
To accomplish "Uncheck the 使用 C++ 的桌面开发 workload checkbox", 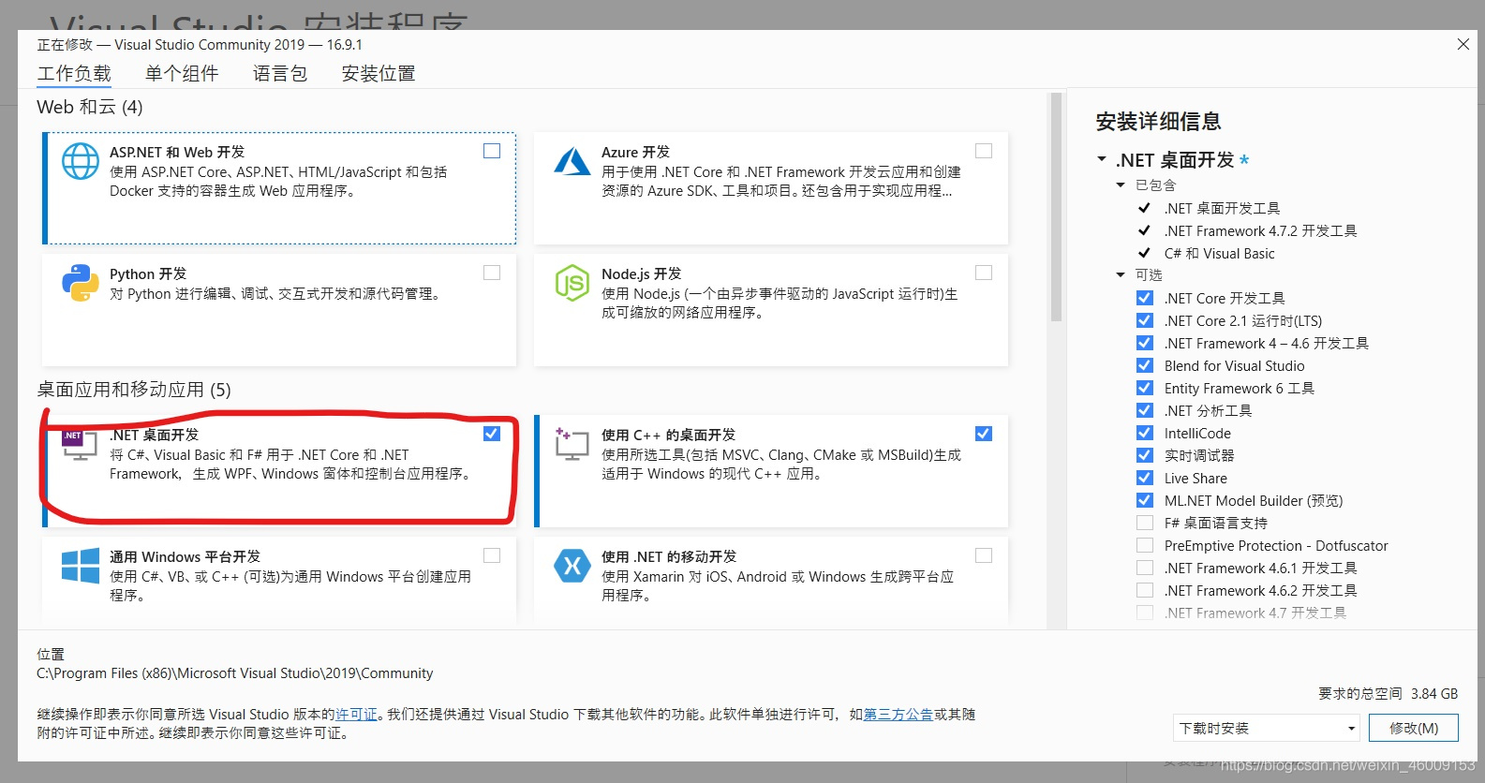I will pos(984,434).
